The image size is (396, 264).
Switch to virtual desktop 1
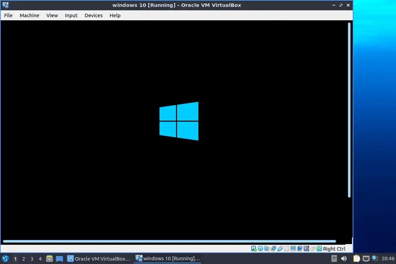coord(15,259)
